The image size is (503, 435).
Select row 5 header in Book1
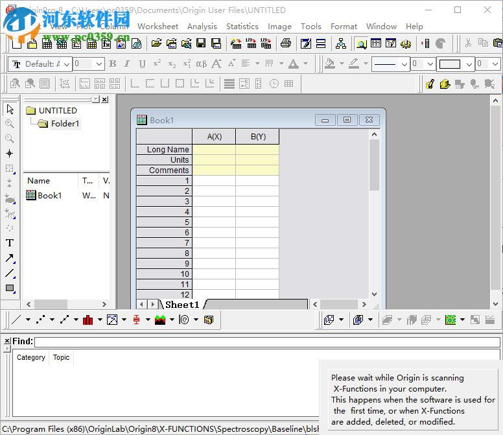point(164,222)
